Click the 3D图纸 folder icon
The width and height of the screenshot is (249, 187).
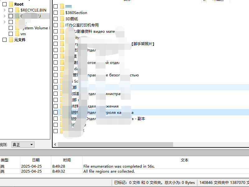pyautogui.click(x=62, y=19)
